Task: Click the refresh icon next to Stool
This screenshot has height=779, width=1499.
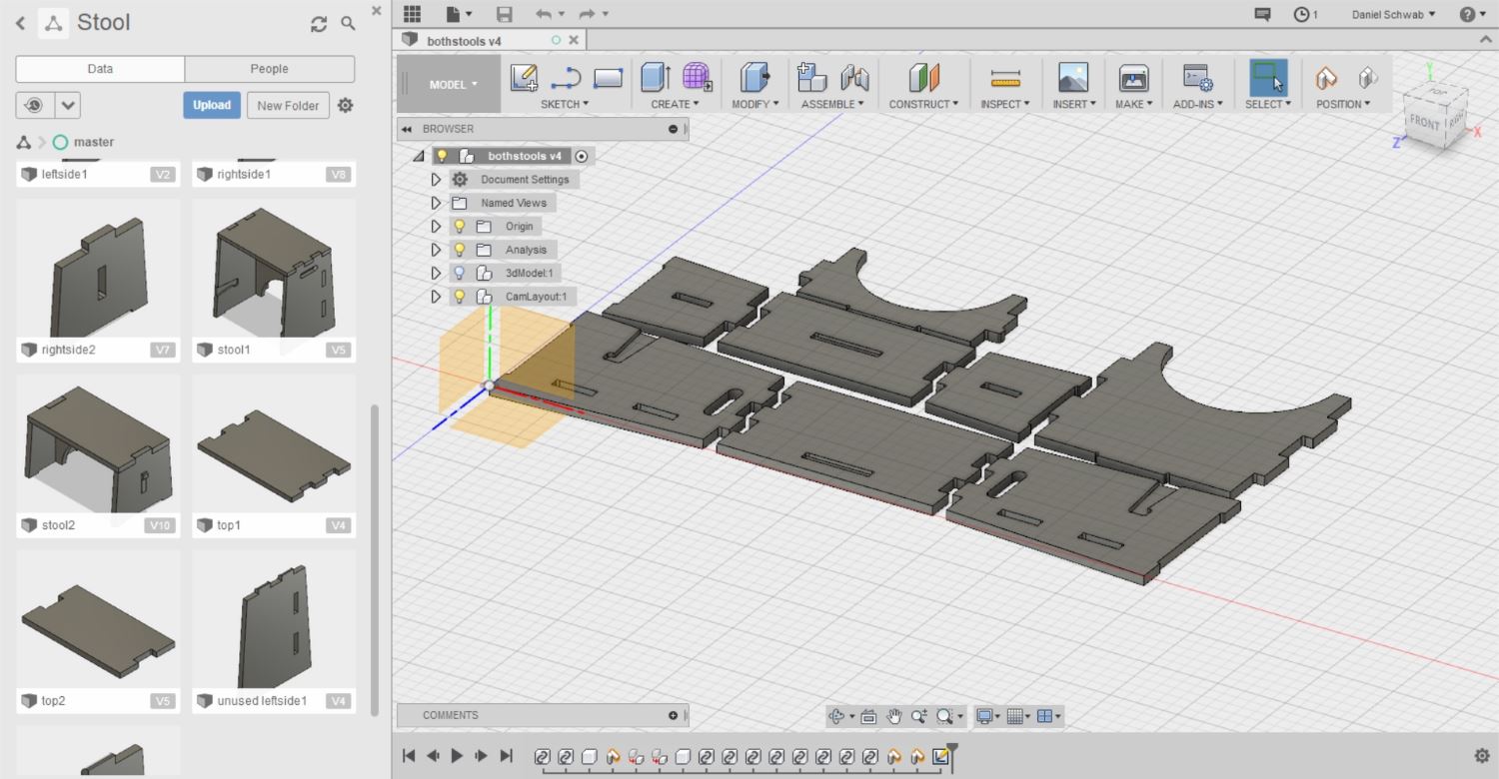Action: tap(319, 24)
